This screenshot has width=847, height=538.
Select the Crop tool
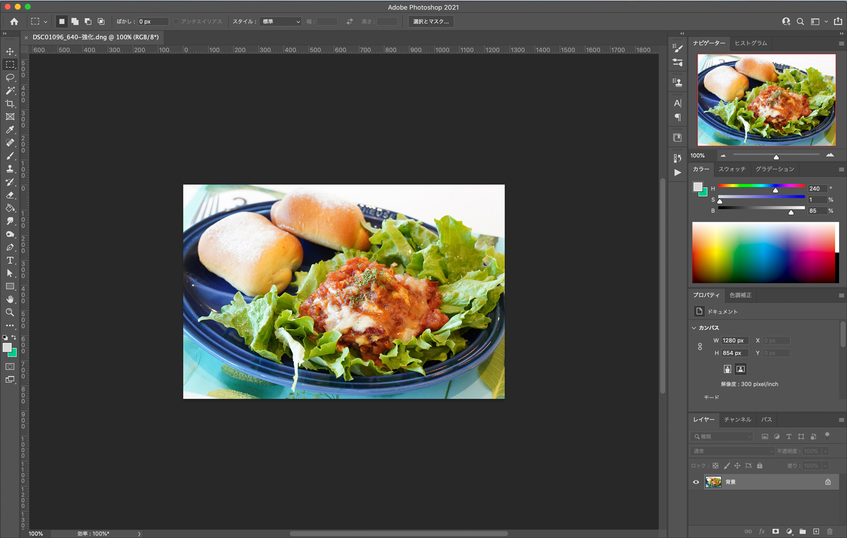pyautogui.click(x=10, y=104)
